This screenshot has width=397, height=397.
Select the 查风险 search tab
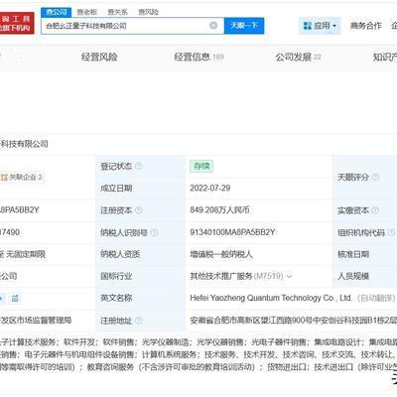point(148,12)
